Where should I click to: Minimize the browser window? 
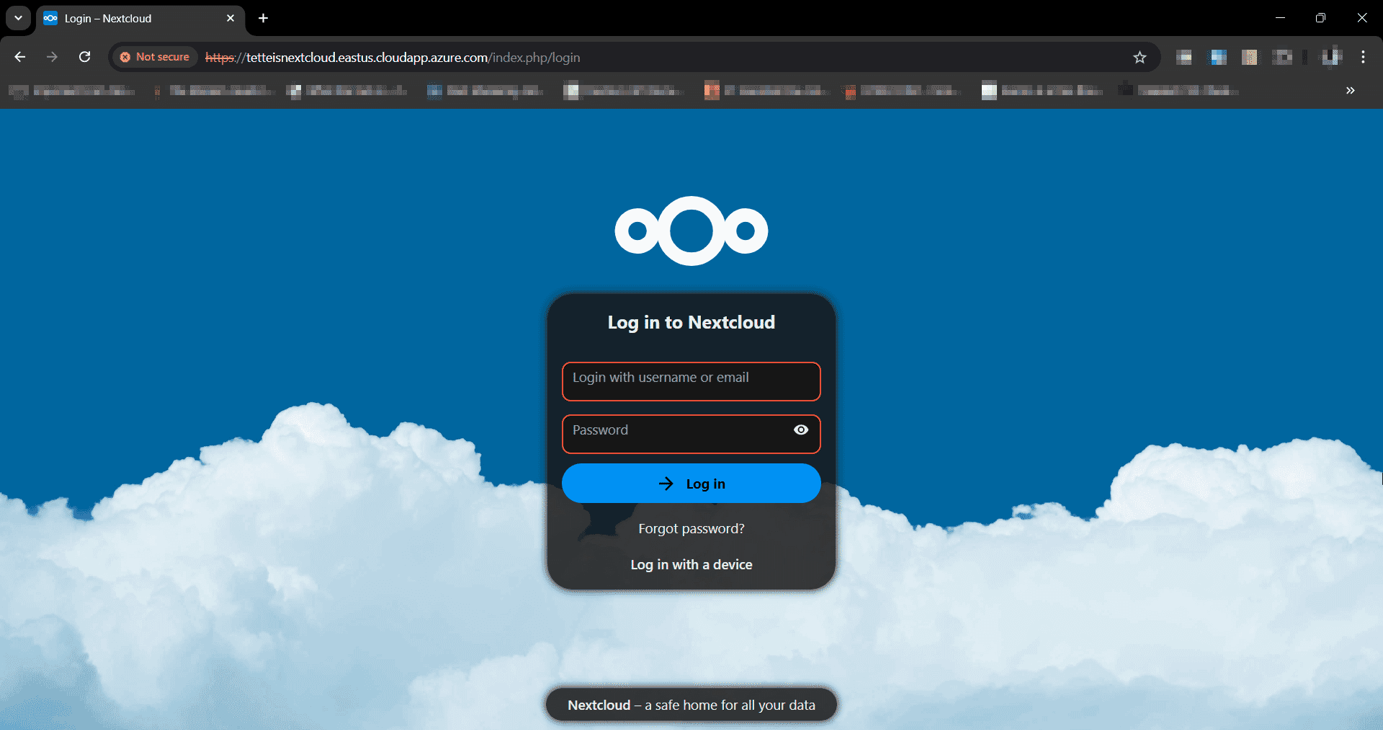click(x=1280, y=18)
